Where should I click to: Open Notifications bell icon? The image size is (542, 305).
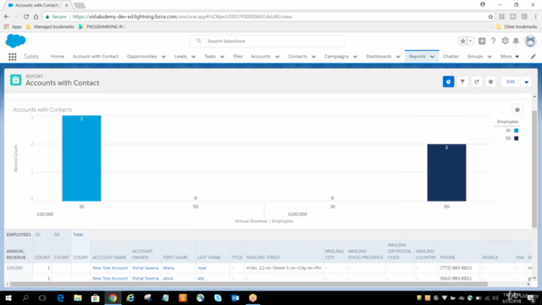pyautogui.click(x=516, y=42)
